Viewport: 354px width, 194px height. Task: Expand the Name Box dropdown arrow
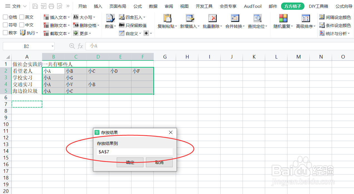pyautogui.click(x=52, y=46)
